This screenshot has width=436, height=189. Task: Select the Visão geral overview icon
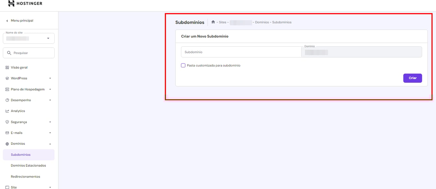coord(7,67)
